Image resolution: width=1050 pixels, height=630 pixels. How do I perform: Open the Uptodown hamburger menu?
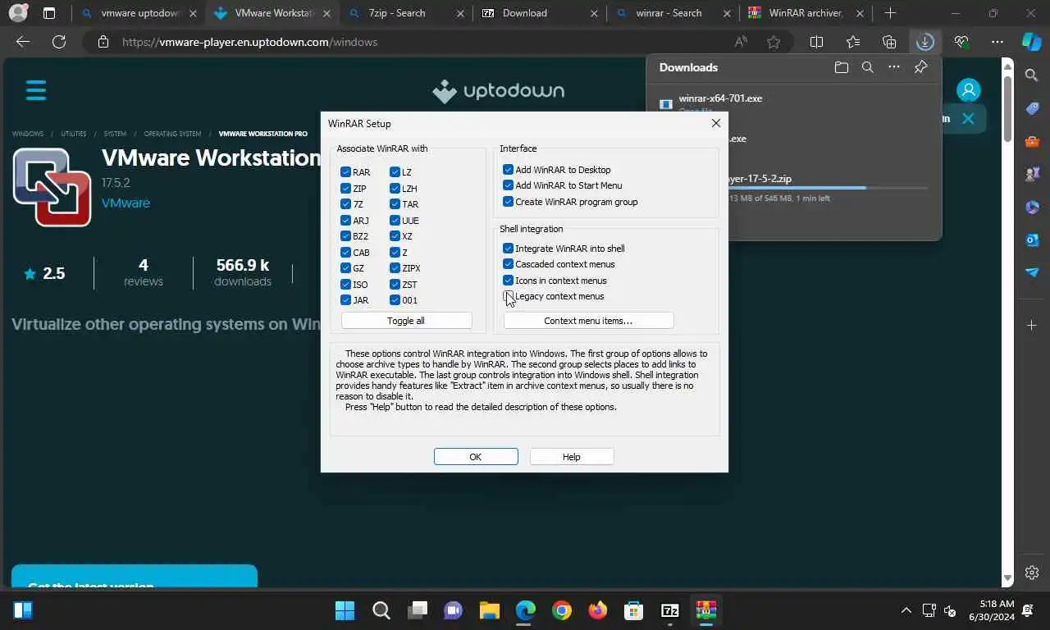(x=36, y=90)
